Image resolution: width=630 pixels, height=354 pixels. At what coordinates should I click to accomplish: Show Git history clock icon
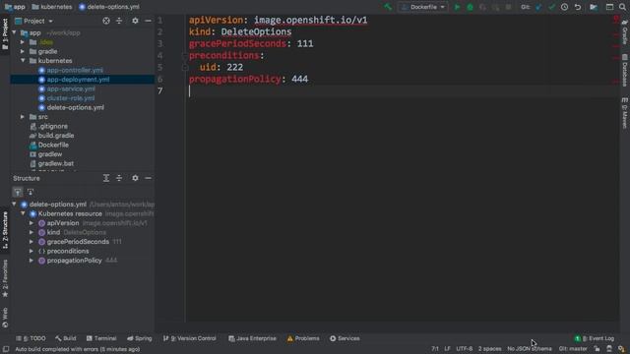pyautogui.click(x=564, y=7)
